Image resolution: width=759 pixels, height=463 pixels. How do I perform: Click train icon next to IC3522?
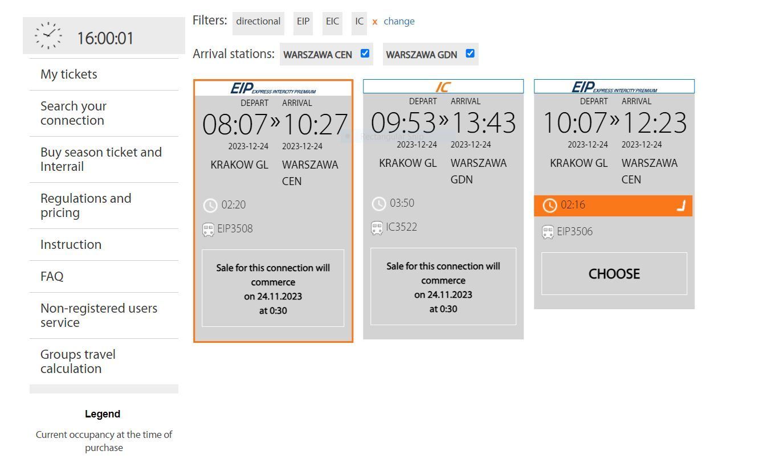(377, 228)
